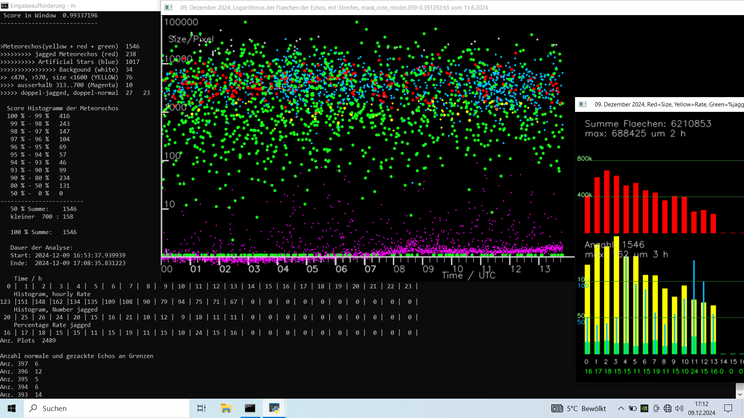Open the volume speaker tray icon

[679, 408]
